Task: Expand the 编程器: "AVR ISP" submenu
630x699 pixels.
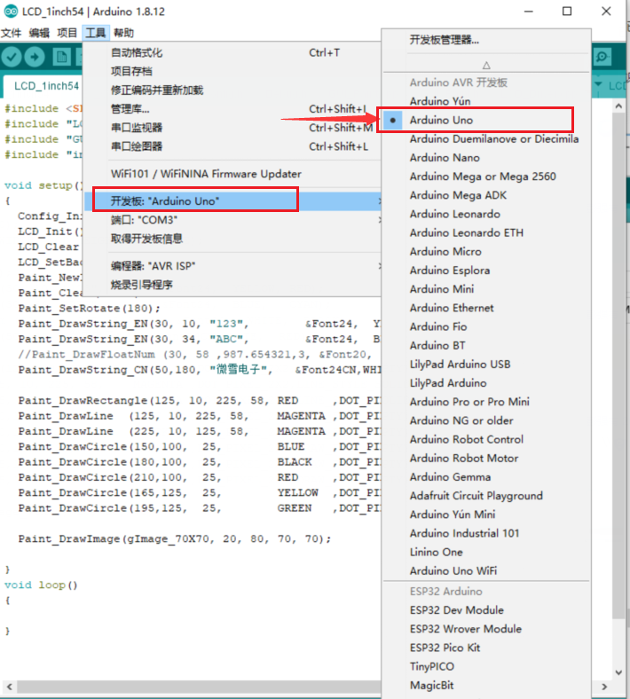Action: (233, 266)
